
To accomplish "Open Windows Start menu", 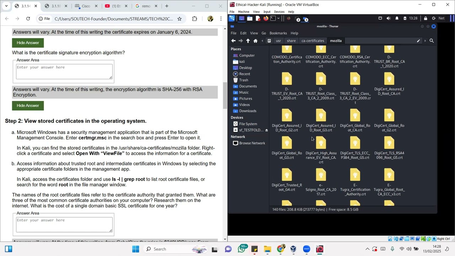I will coord(135,249).
